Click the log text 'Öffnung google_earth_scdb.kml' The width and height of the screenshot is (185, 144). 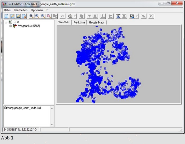(x=23, y=108)
